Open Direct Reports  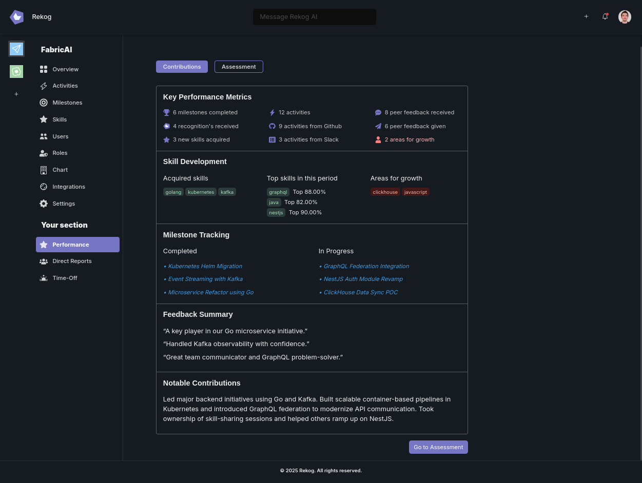[x=71, y=261]
